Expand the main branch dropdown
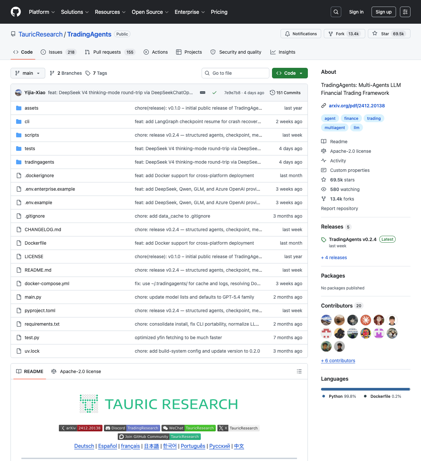This screenshot has width=421, height=461. 28,73
